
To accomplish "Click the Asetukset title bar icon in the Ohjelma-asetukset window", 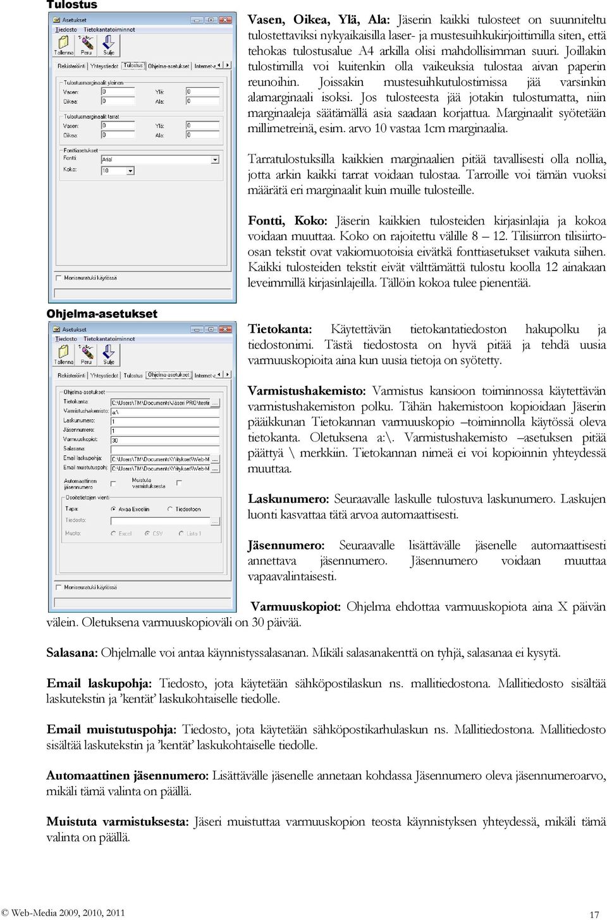I will click(57, 329).
